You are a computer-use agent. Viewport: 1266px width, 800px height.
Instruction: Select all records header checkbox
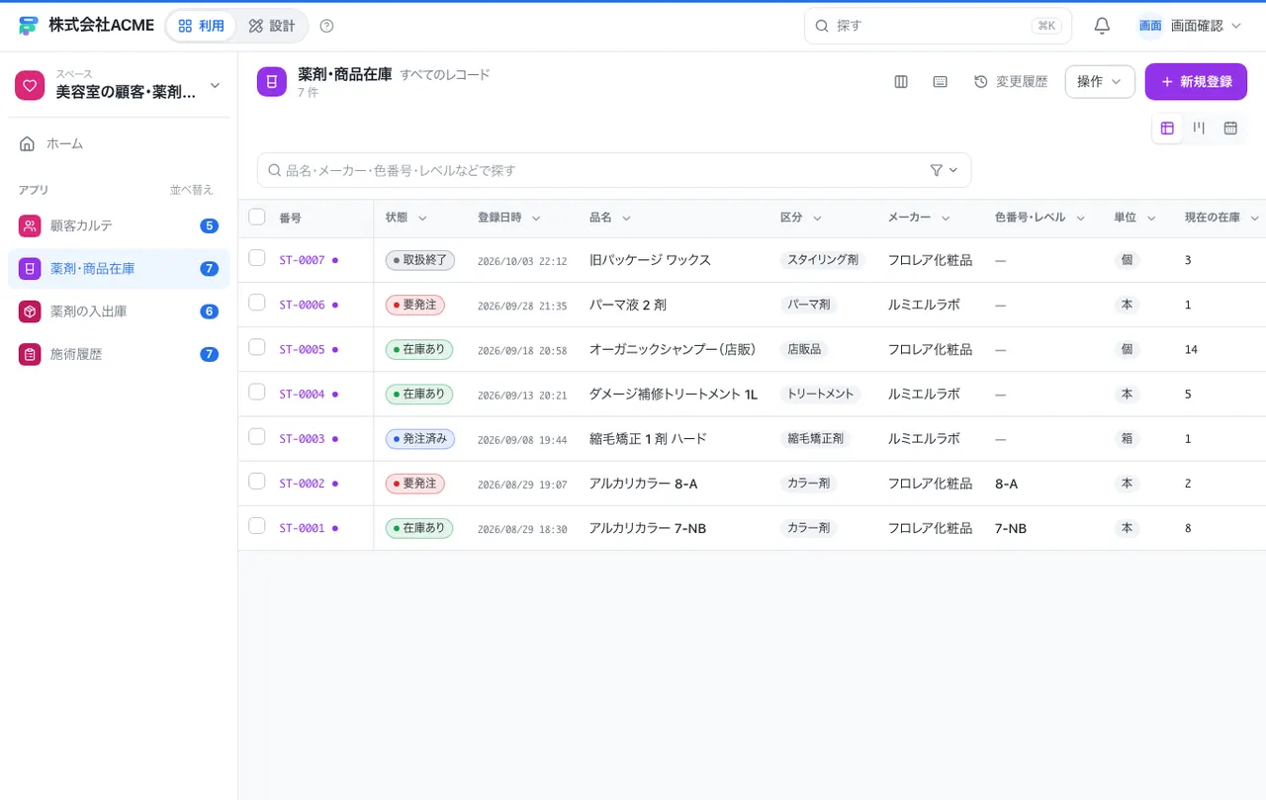pyautogui.click(x=257, y=217)
